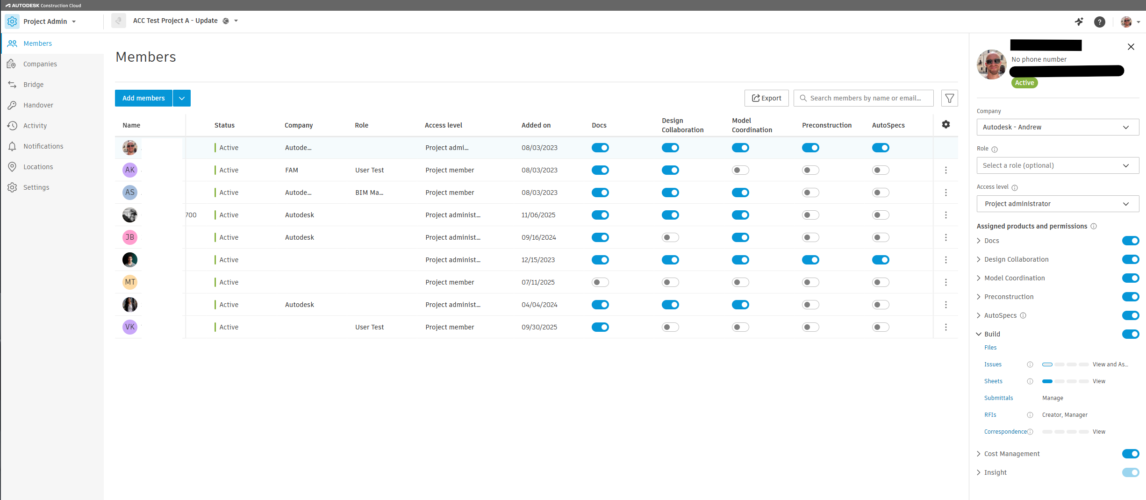The height and width of the screenshot is (500, 1146).
Task: Click the info icon next to Access level
Action: (1015, 187)
